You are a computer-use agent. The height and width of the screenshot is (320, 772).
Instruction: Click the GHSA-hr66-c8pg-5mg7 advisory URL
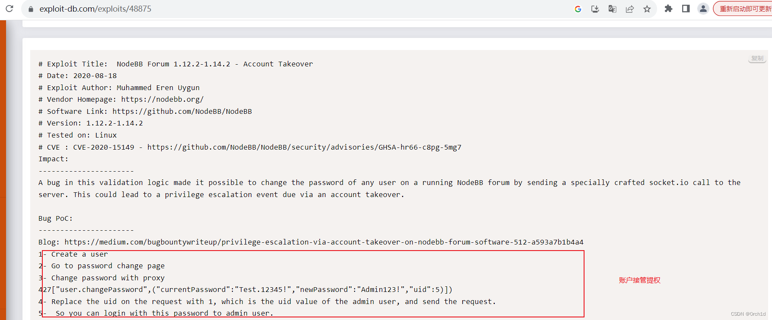pyautogui.click(x=305, y=147)
